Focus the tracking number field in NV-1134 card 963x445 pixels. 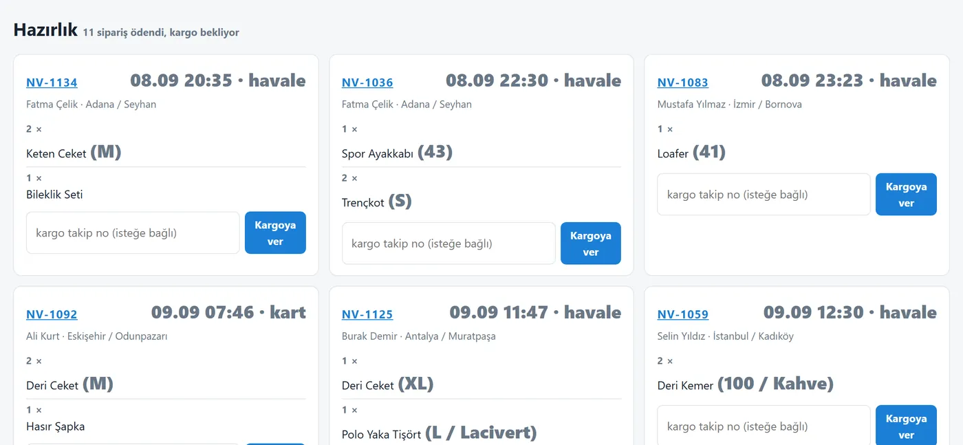[x=133, y=233]
